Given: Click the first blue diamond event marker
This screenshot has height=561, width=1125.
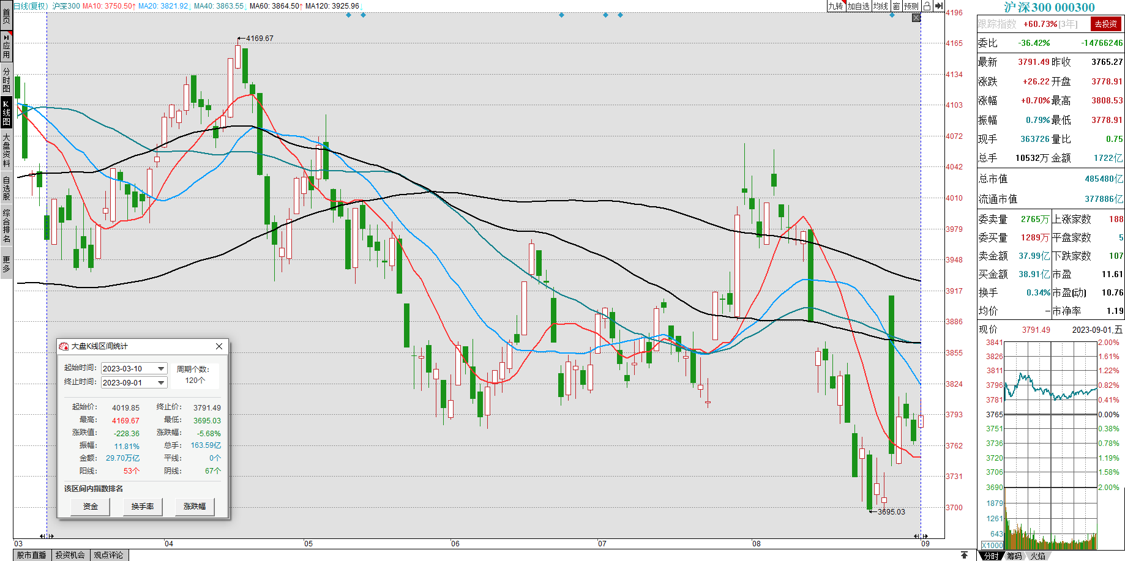Looking at the screenshot, I should [x=349, y=15].
